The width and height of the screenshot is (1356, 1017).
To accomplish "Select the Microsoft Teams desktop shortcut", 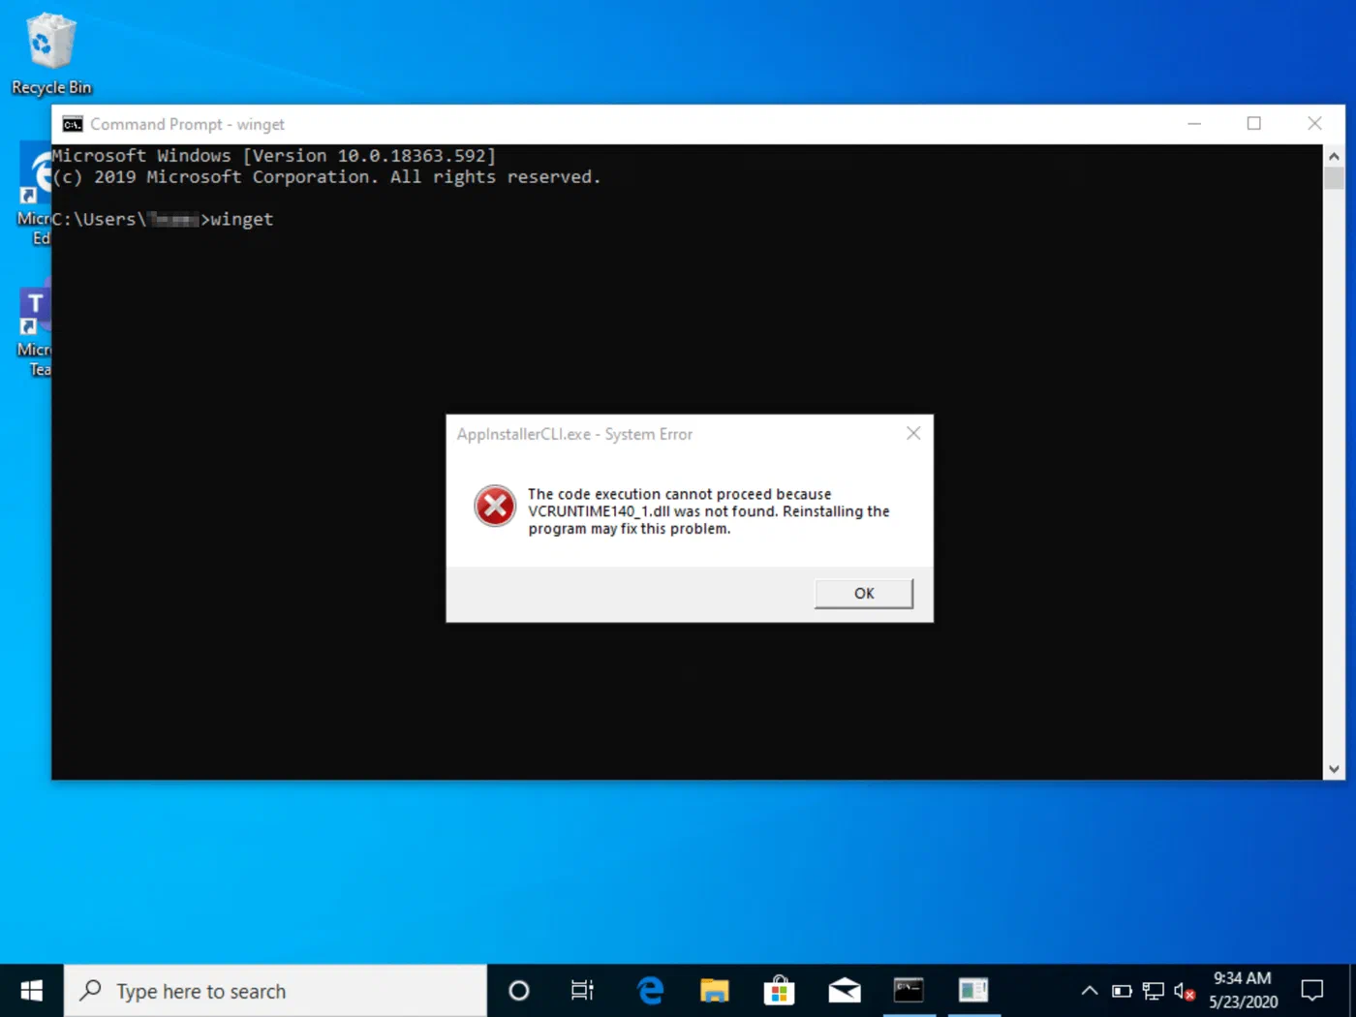I will tap(34, 329).
